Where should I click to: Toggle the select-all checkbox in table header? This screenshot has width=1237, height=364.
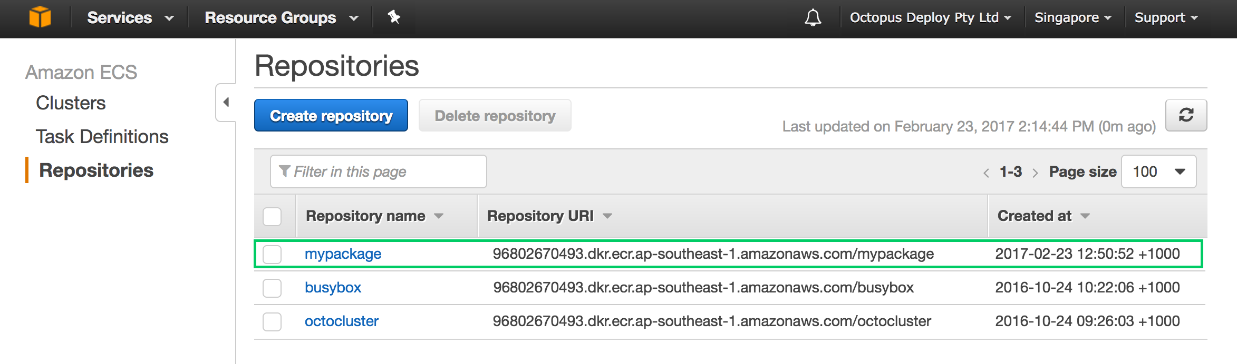pos(272,217)
